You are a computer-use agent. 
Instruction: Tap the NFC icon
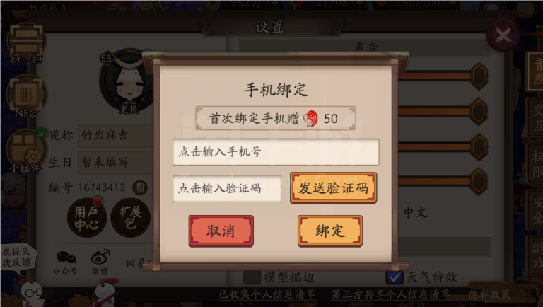click(26, 97)
